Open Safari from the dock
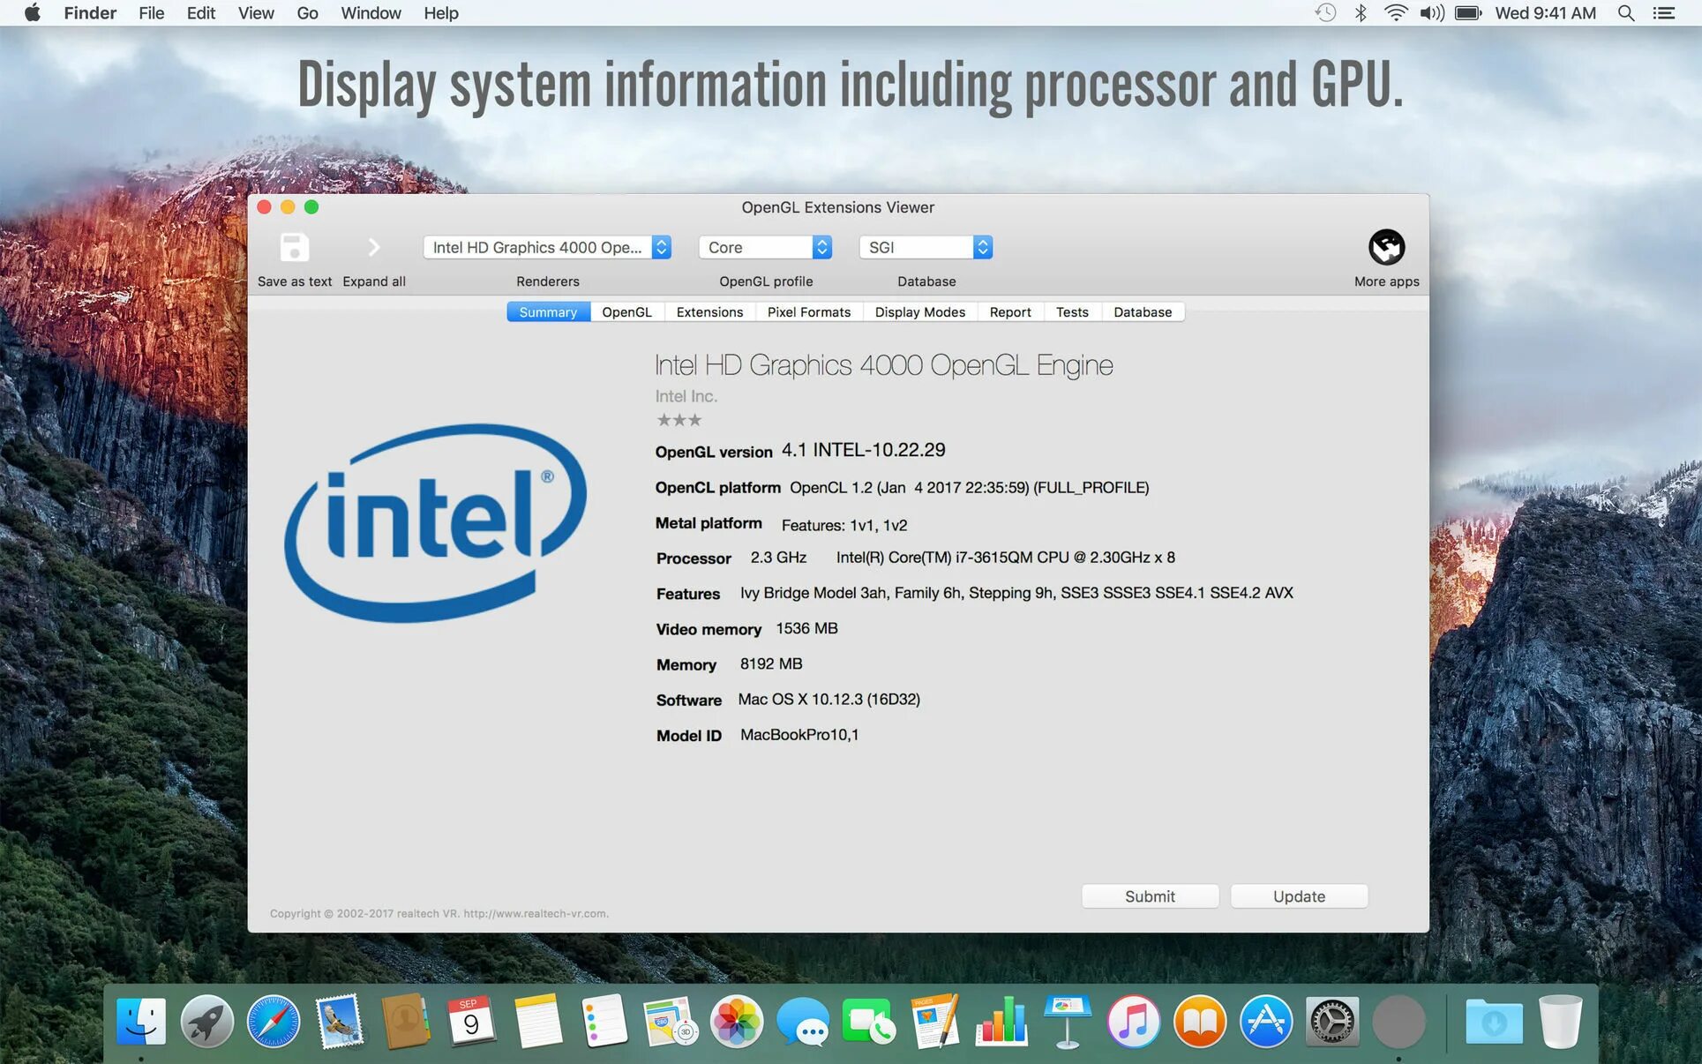This screenshot has width=1702, height=1064. tap(273, 1022)
